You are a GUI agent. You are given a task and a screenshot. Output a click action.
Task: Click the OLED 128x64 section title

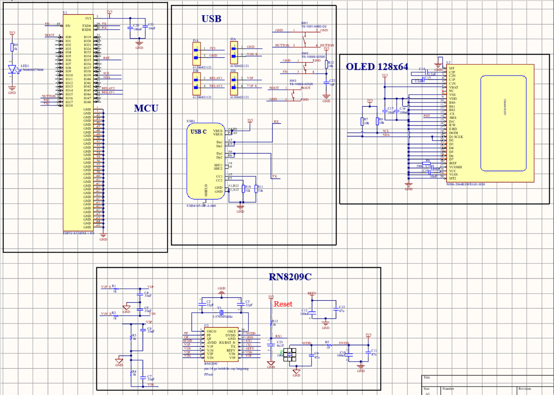pyautogui.click(x=377, y=67)
